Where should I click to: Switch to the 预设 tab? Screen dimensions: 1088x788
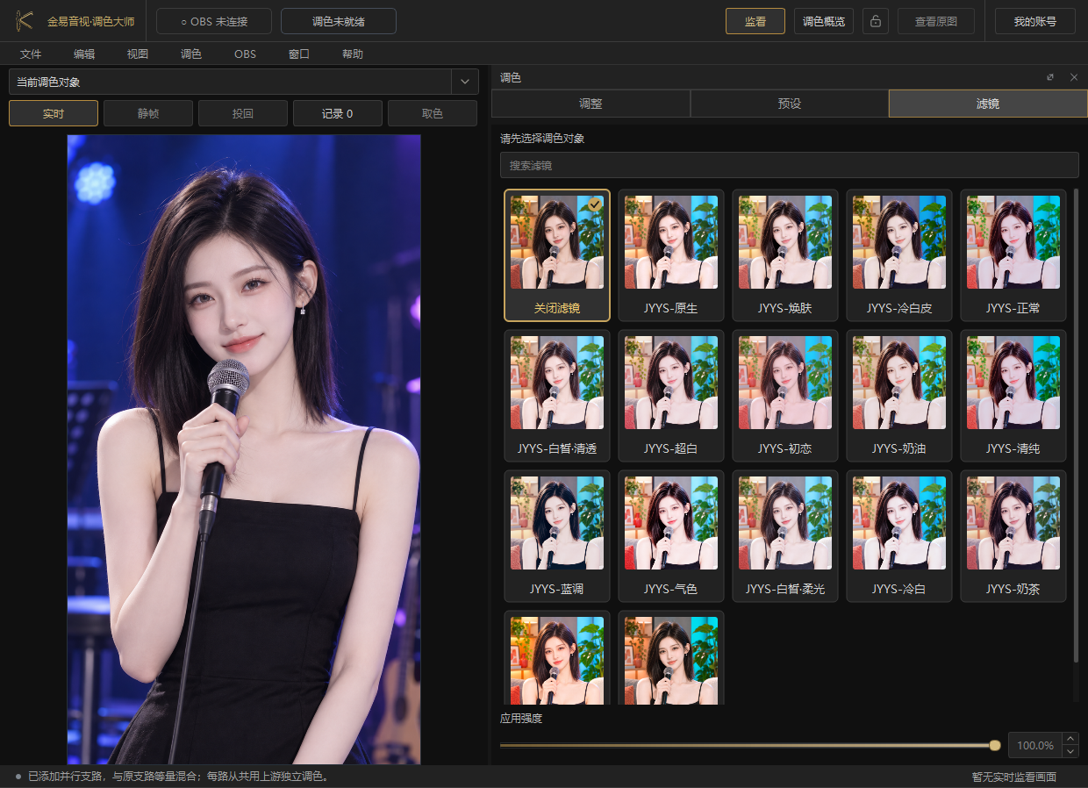(x=790, y=104)
